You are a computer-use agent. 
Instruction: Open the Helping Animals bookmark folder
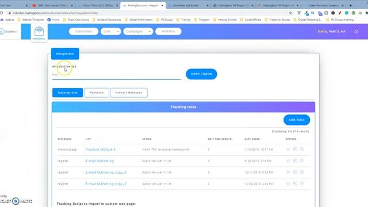point(225,20)
